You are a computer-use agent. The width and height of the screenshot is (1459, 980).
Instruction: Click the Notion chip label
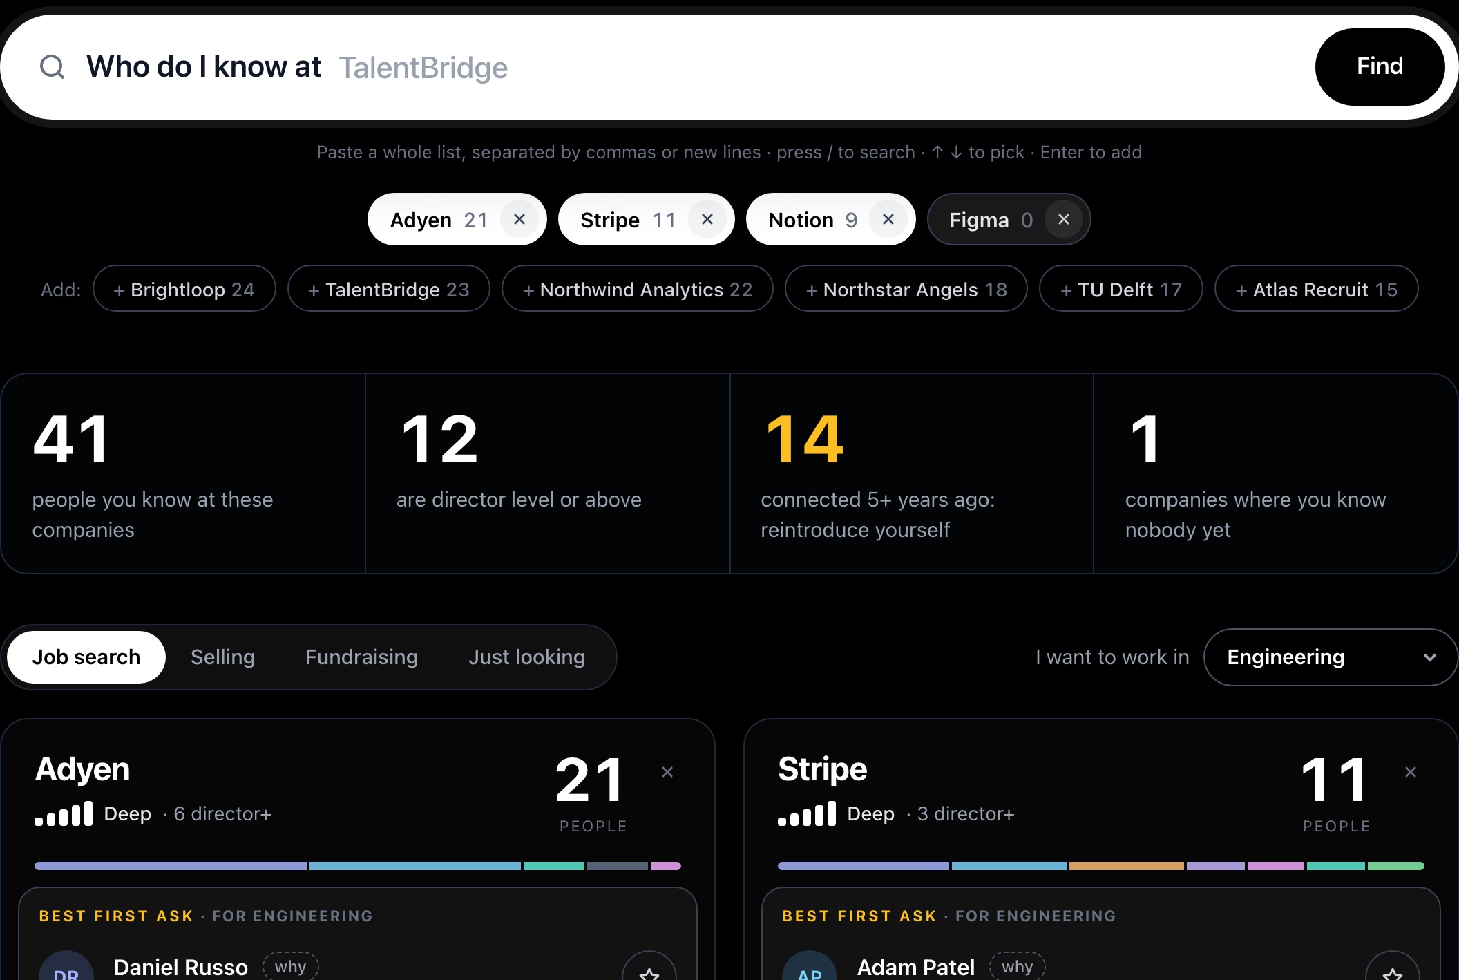pos(801,220)
